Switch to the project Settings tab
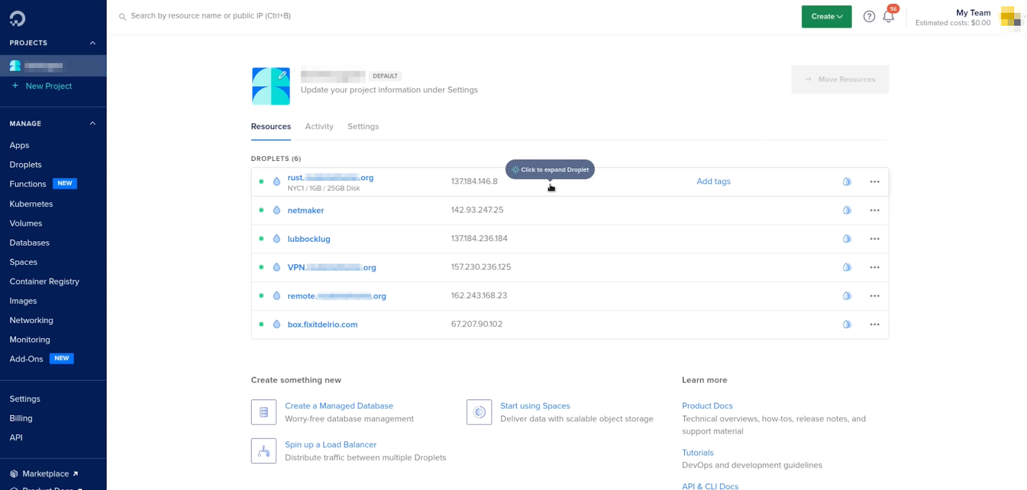The height and width of the screenshot is (490, 1027). (363, 126)
